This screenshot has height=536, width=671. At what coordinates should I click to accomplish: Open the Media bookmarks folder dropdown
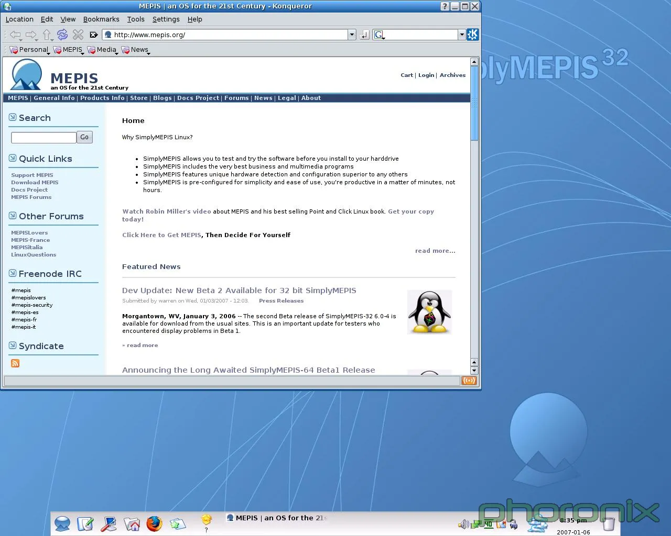[102, 50]
